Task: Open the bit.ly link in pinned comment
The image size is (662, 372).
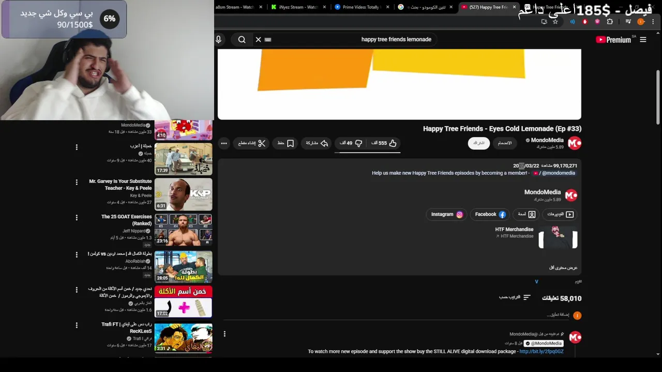Action: pos(541,352)
